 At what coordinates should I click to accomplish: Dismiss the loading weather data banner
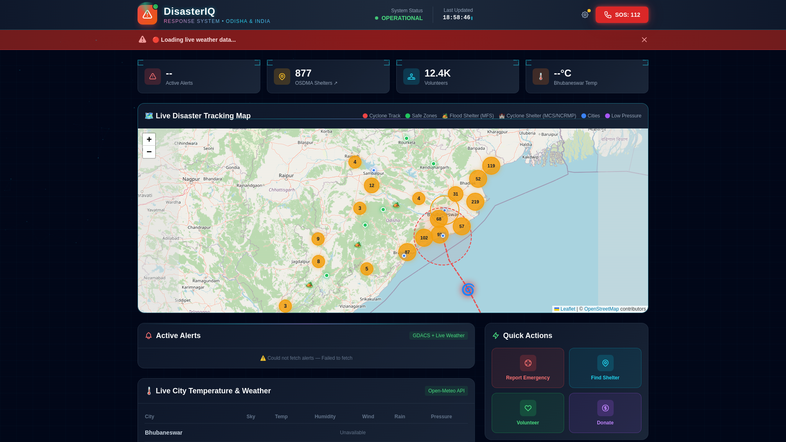coord(644,40)
